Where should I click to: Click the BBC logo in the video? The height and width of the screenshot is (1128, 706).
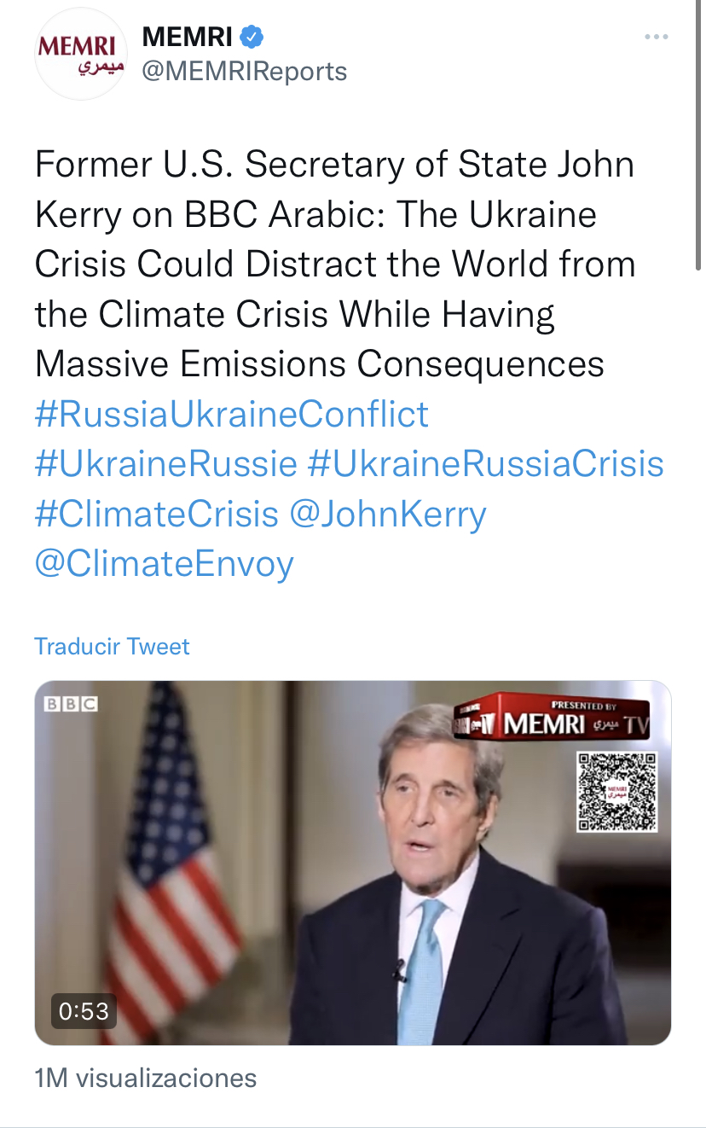(71, 704)
